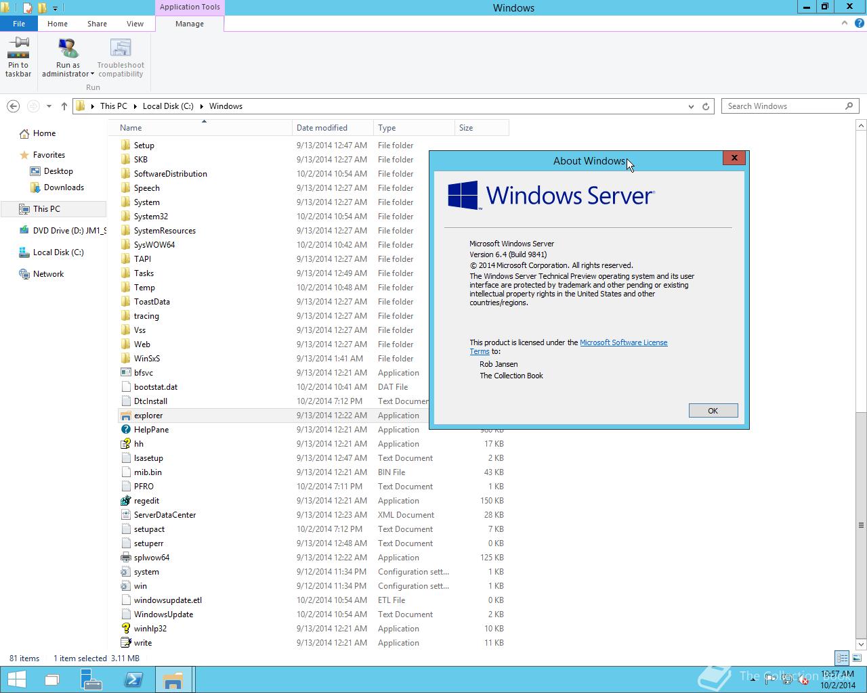Click the Back navigation arrow
The width and height of the screenshot is (867, 693).
click(x=13, y=106)
